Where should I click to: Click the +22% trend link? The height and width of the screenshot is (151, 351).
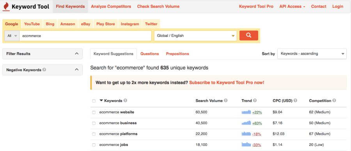pyautogui.click(x=257, y=112)
